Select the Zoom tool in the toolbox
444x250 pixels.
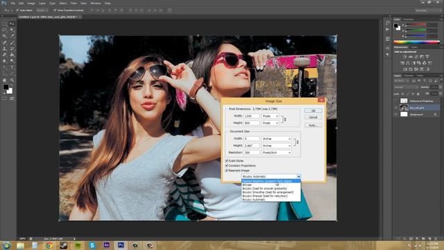(x=12, y=80)
